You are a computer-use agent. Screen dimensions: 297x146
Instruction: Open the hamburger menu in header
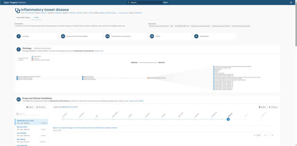tap(291, 2)
